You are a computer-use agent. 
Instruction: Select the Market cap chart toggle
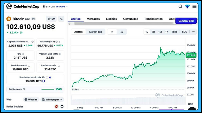[x=95, y=32]
